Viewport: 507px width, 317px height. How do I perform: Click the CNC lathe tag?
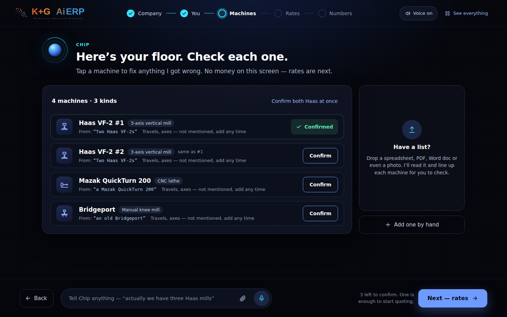[168, 181]
